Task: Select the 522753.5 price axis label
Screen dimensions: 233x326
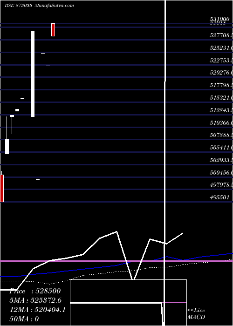Action: [x=221, y=60]
